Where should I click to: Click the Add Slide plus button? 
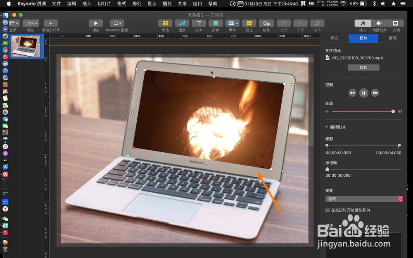pos(51,23)
